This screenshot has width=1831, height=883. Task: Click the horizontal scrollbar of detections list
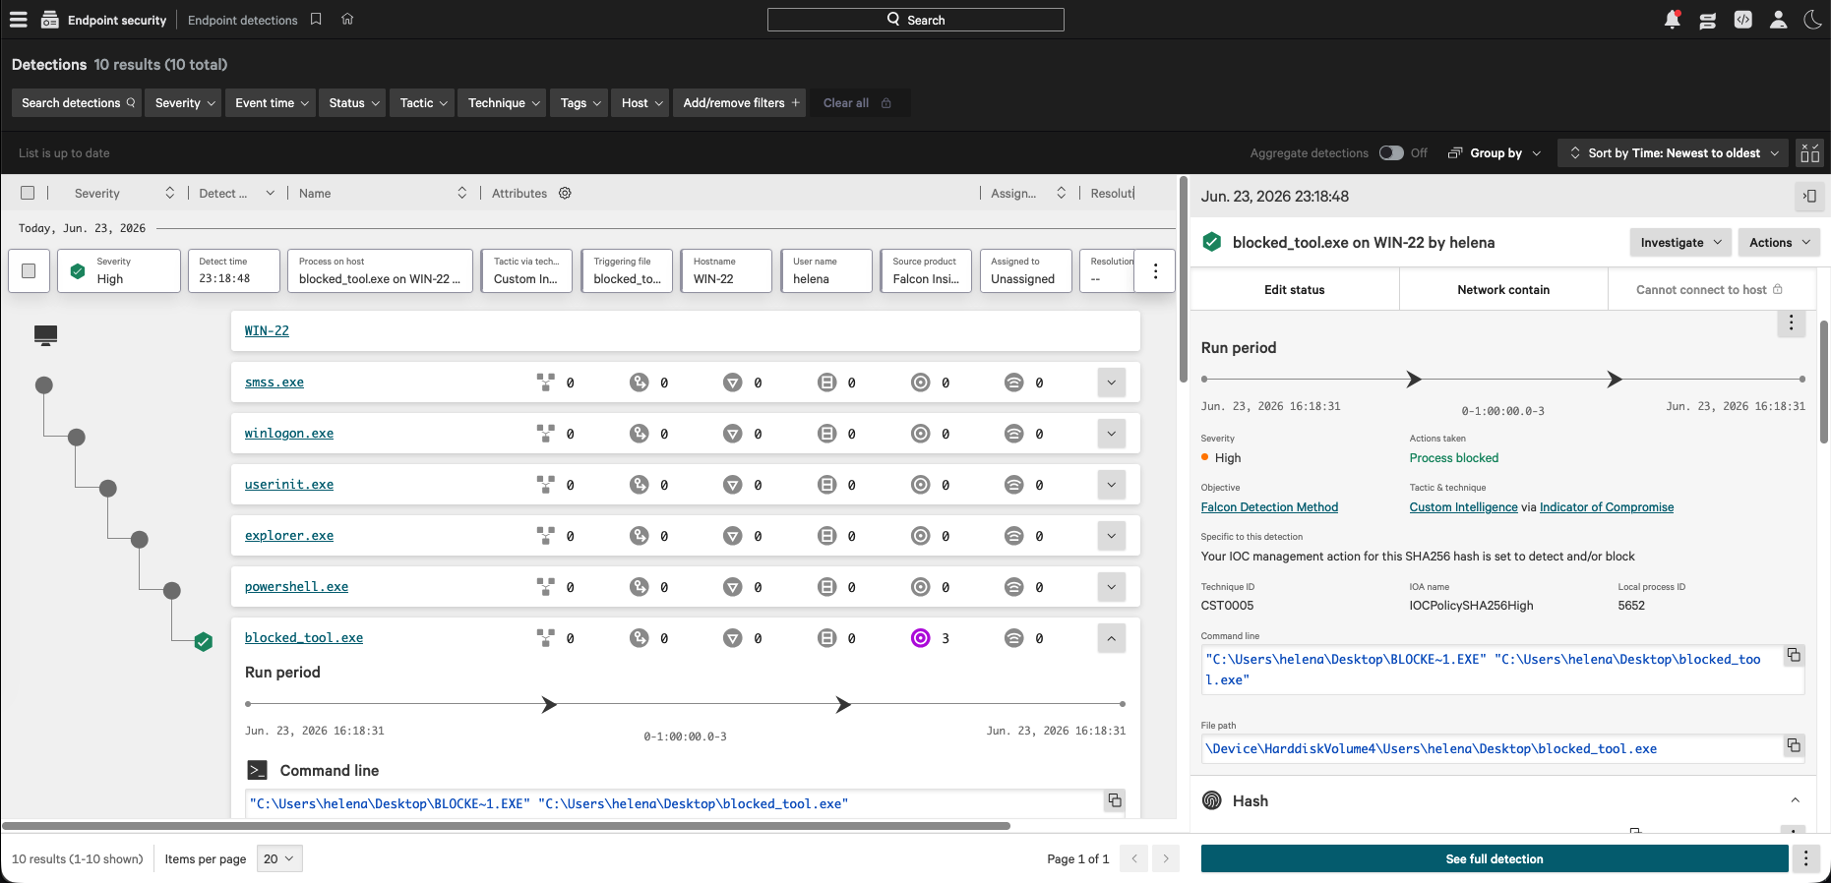(506, 826)
